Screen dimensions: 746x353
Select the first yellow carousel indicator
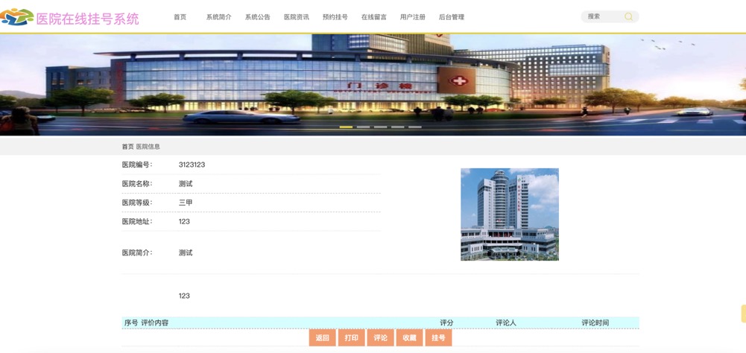click(x=346, y=127)
